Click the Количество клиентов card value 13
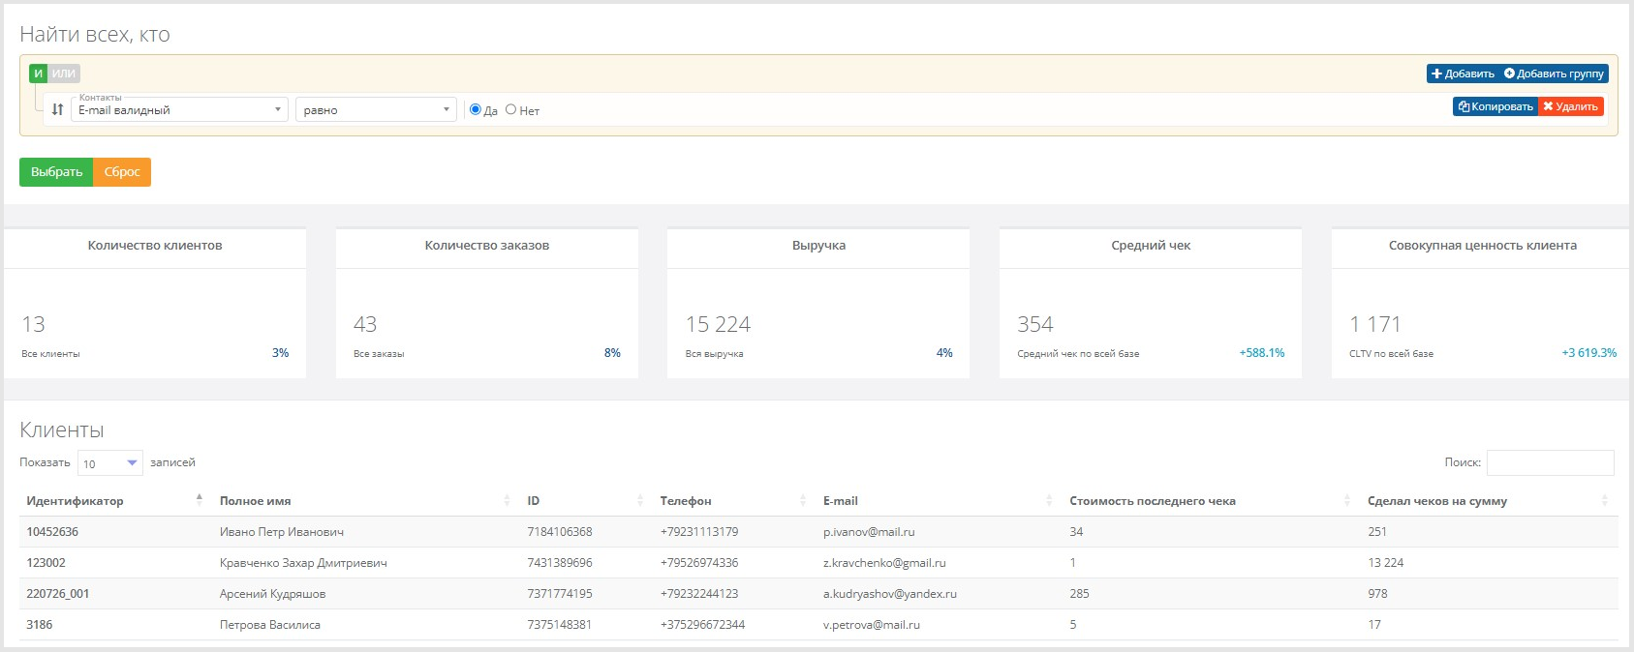The height and width of the screenshot is (652, 1634). [34, 324]
